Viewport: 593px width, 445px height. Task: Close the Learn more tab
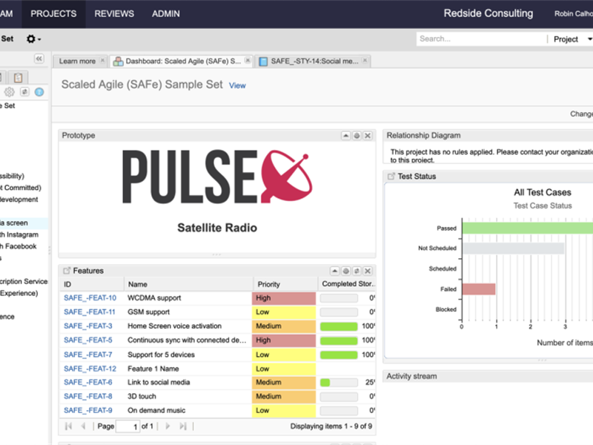coord(102,61)
